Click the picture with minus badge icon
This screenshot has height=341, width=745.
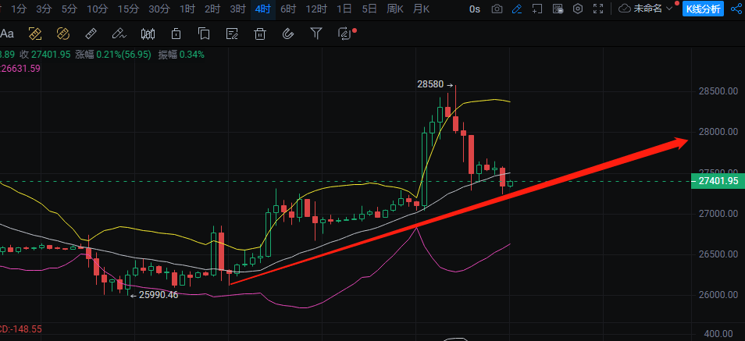click(x=558, y=9)
